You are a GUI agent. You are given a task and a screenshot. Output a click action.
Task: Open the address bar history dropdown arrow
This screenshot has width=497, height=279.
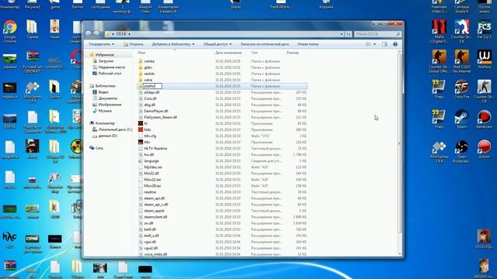pos(342,34)
